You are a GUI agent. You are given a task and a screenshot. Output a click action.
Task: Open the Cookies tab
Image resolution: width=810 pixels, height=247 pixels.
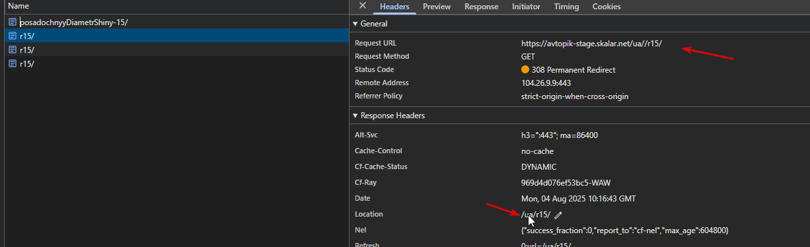click(x=606, y=7)
